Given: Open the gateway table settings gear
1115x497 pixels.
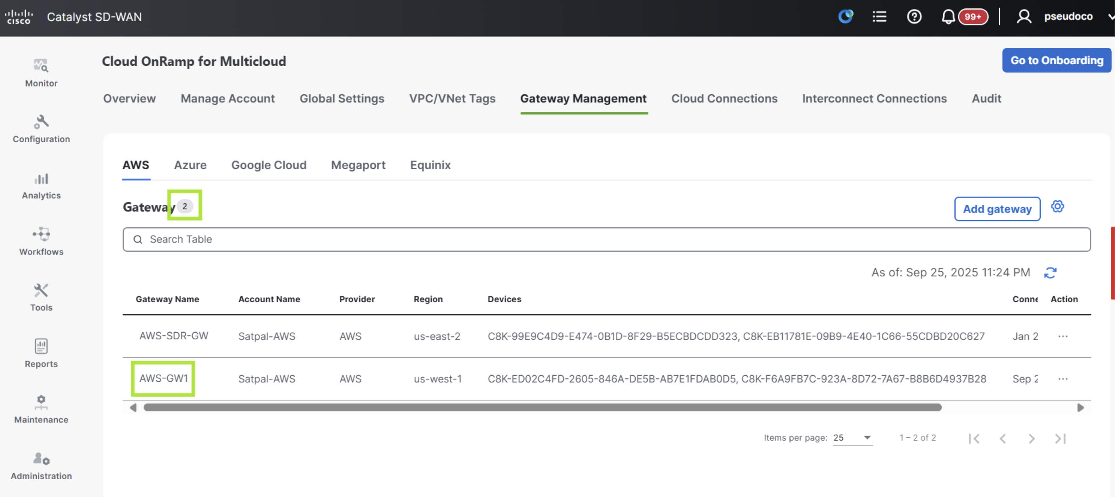Looking at the screenshot, I should coord(1057,206).
